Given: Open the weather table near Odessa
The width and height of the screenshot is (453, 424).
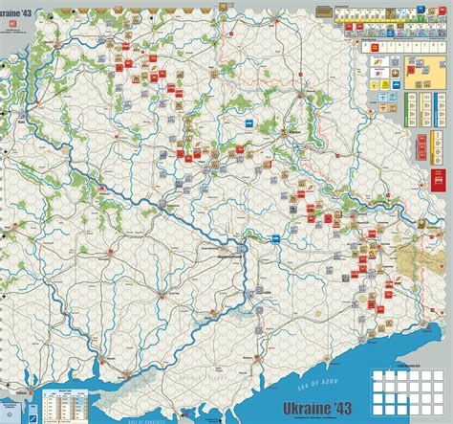Looking at the screenshot, I should click(65, 406).
